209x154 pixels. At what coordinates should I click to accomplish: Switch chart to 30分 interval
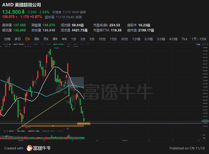[124, 39]
